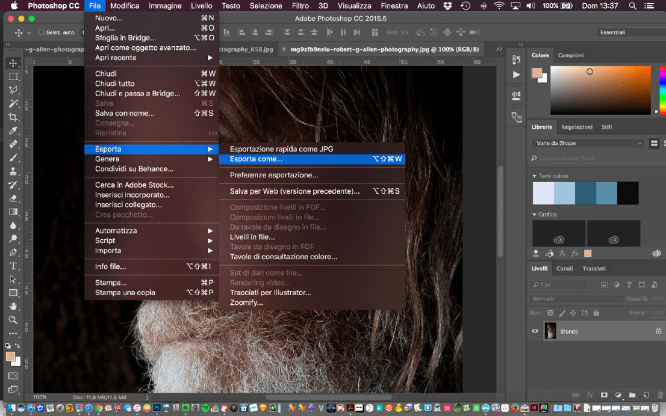Viewport: 666px width, 416px height.
Task: Toggle lock image pixels brush icon
Action: (x=562, y=313)
